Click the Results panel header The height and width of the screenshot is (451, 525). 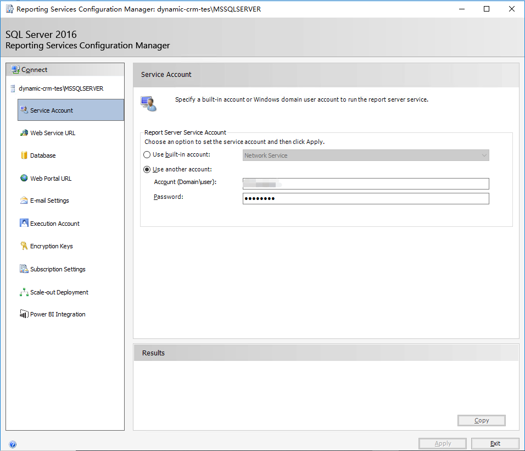(326, 353)
